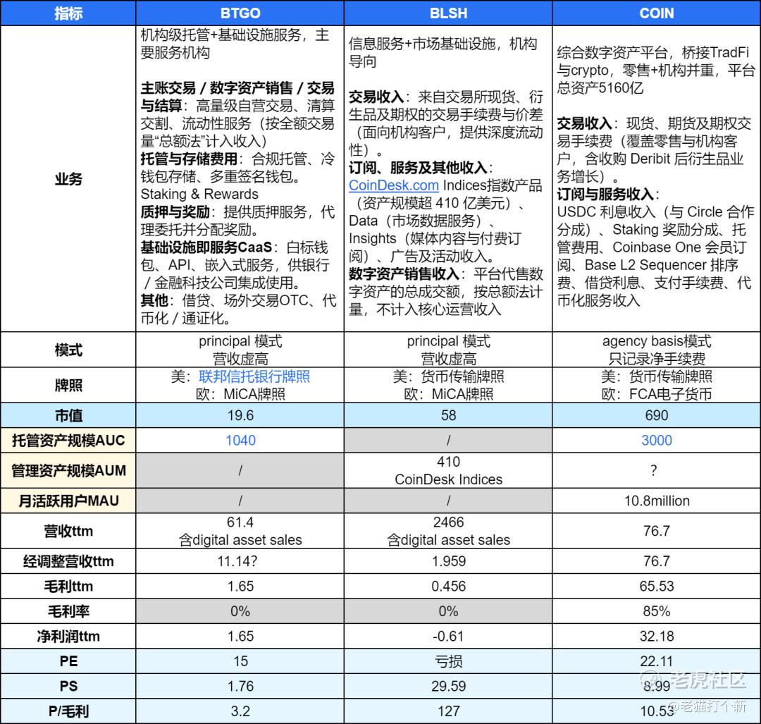Select the 月活跃用户MAU row label
Screen dimensions: 761x724
point(68,501)
